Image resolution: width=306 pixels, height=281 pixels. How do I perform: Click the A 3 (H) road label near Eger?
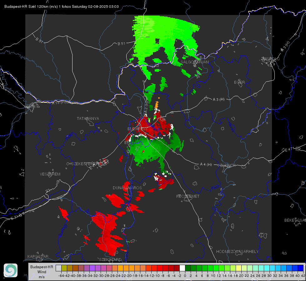click(218, 99)
